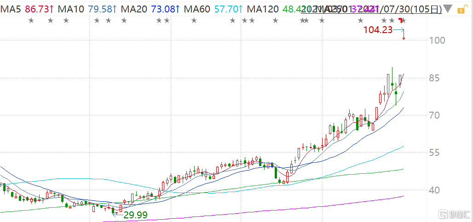Select the lowest candlestick marked 29.99
The image size is (473, 222).
coord(113,210)
